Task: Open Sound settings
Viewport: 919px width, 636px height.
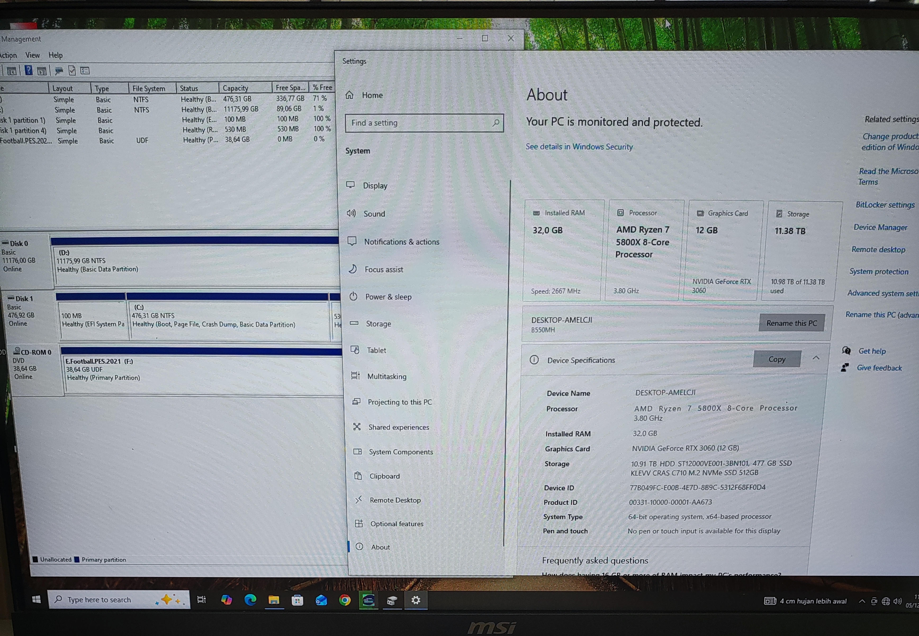Action: click(x=366, y=213)
